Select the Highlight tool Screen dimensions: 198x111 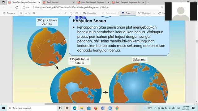(x=144, y=13)
